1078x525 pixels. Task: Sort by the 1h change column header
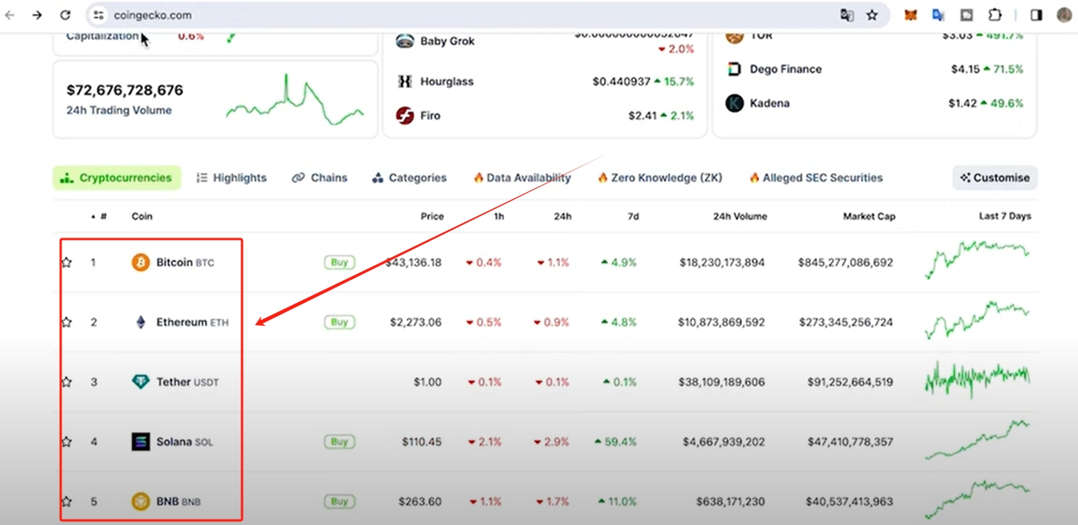pyautogui.click(x=499, y=217)
